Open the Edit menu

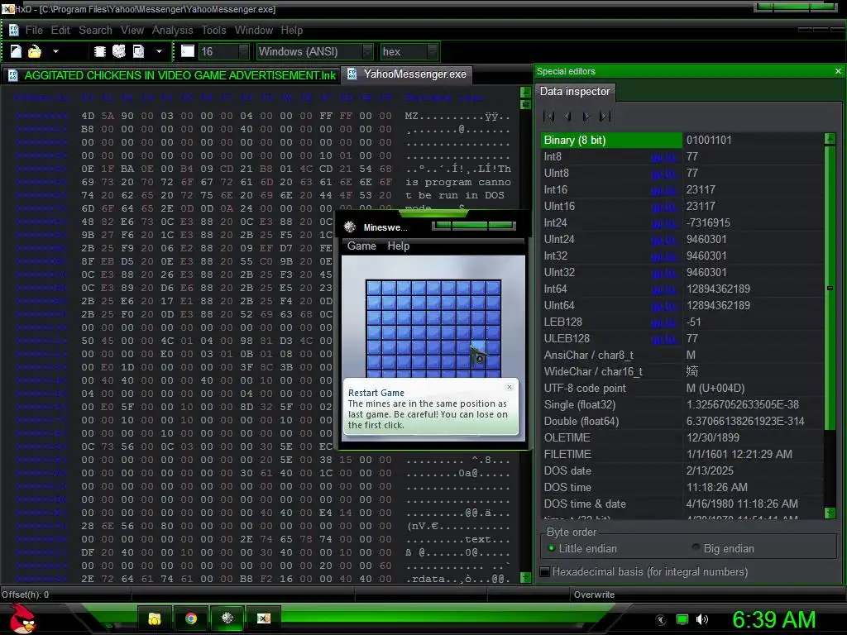[60, 31]
